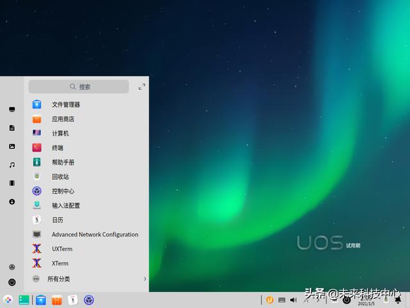Open settings from launcher sidebar bottom
This screenshot has height=308, width=410.
12,267
